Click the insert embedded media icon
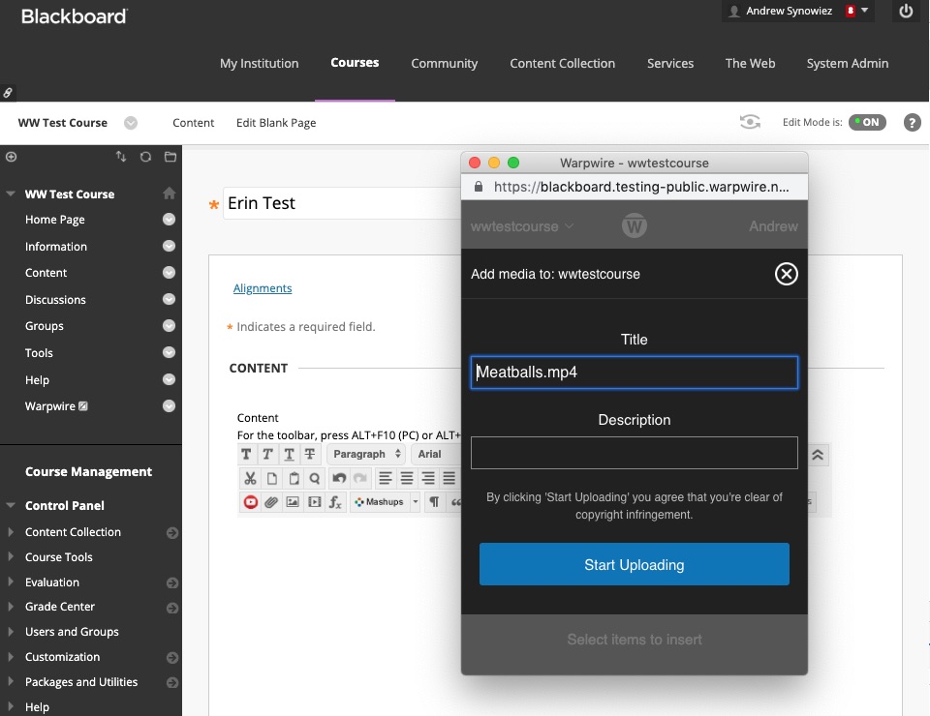The image size is (930, 716). (x=314, y=502)
